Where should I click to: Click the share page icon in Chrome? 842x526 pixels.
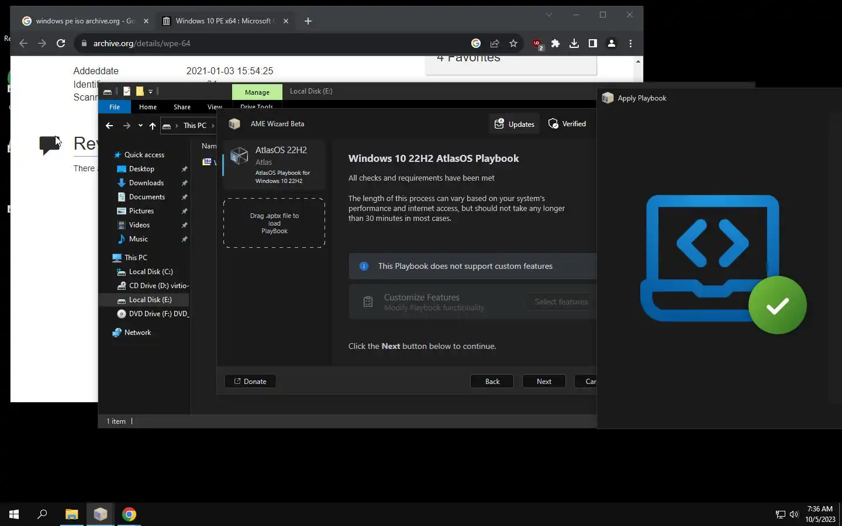495,43
